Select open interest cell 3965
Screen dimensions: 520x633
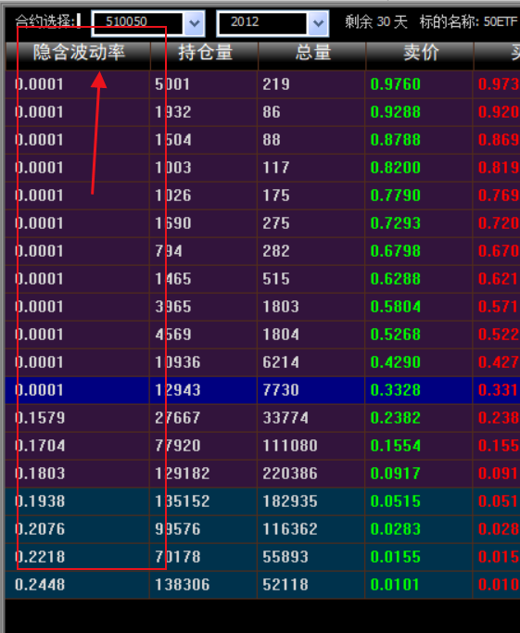point(173,307)
